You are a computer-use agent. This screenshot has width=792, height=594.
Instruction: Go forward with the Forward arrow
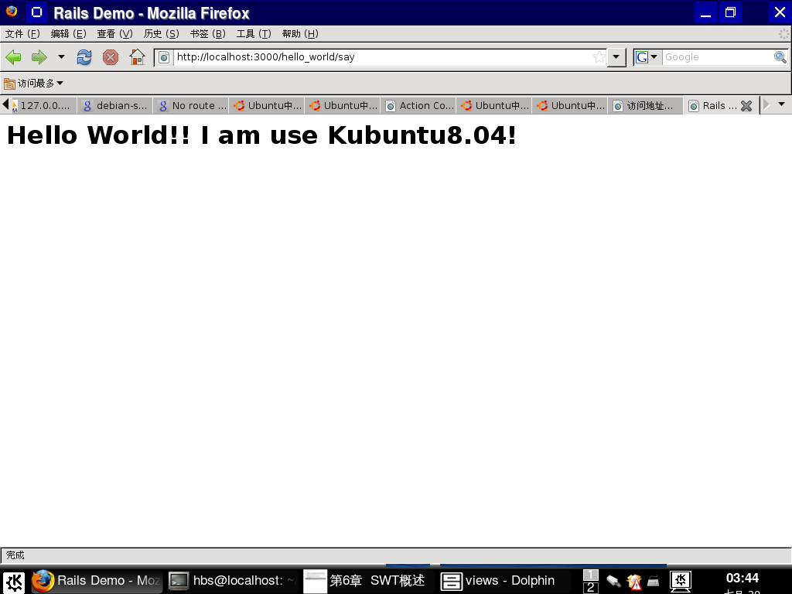click(39, 57)
